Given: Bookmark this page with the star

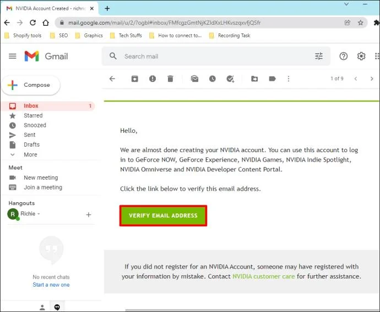Looking at the screenshot, I should pos(360,23).
